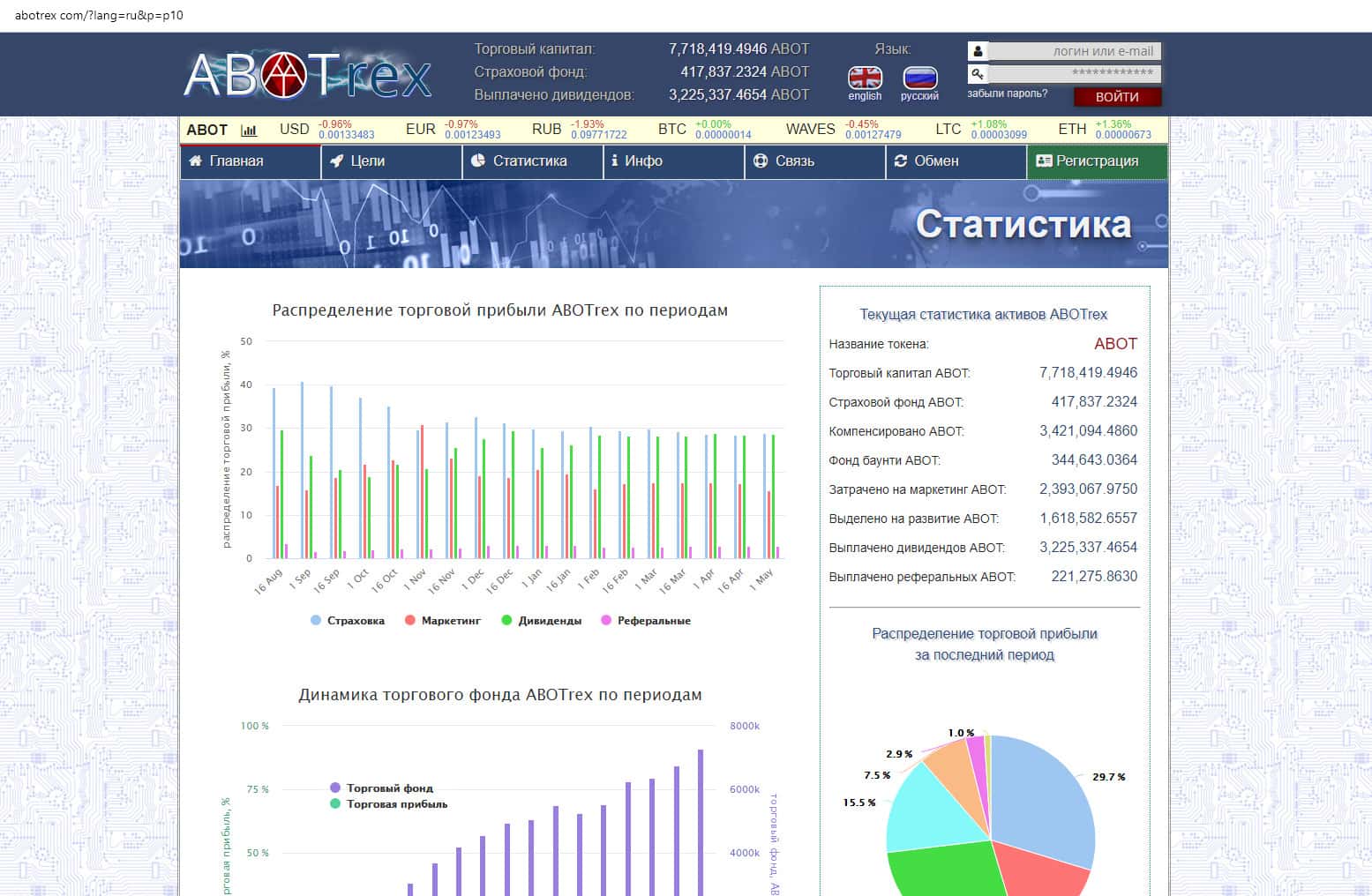Switch language with the English flag icon
1372x896 pixels.
(x=865, y=78)
